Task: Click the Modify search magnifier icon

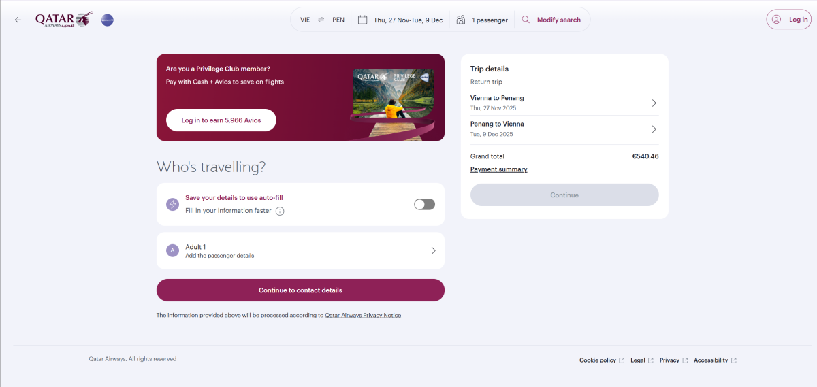Action: point(526,20)
